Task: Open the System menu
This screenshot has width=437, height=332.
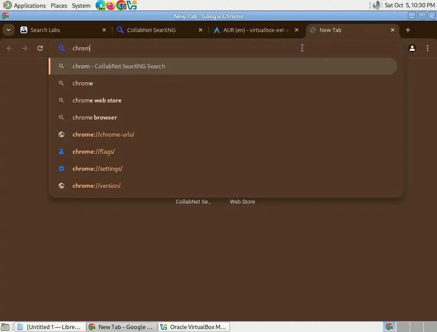Action: tap(81, 6)
